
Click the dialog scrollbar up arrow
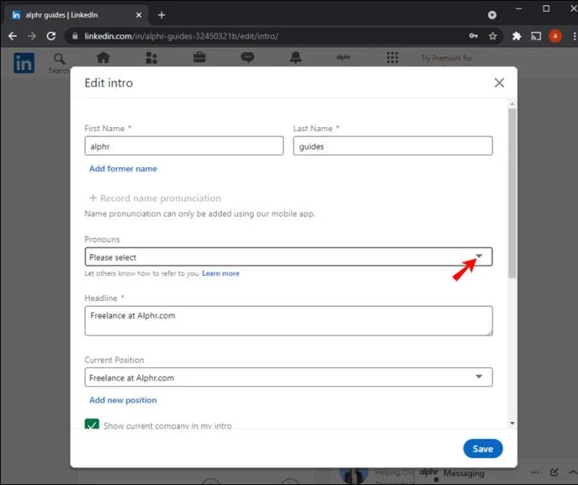point(512,104)
